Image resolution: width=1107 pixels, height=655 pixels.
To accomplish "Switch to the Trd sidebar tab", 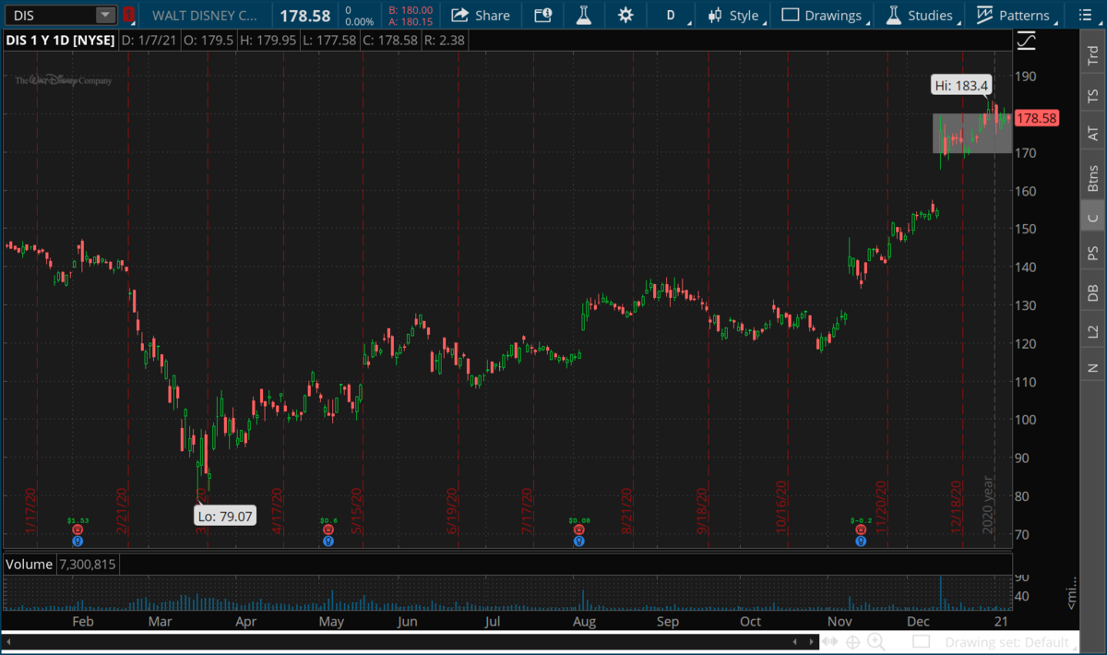I will point(1093,55).
